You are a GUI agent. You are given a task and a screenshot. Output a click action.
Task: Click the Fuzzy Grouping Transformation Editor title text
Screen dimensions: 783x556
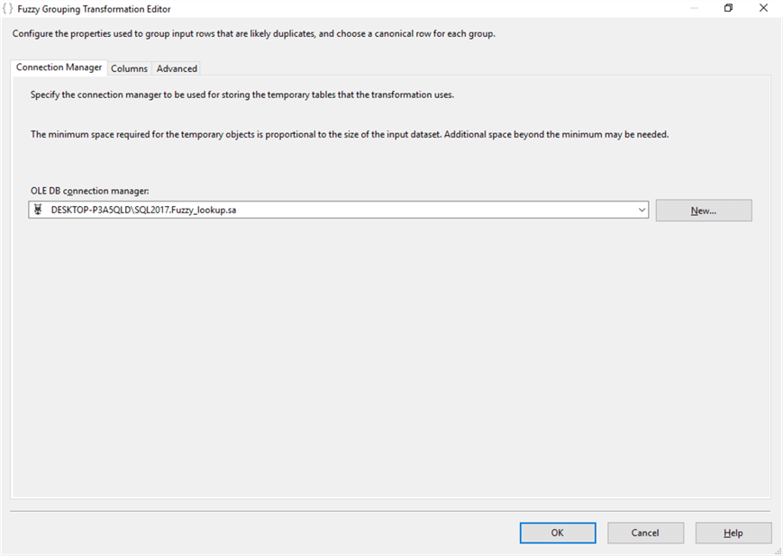94,9
